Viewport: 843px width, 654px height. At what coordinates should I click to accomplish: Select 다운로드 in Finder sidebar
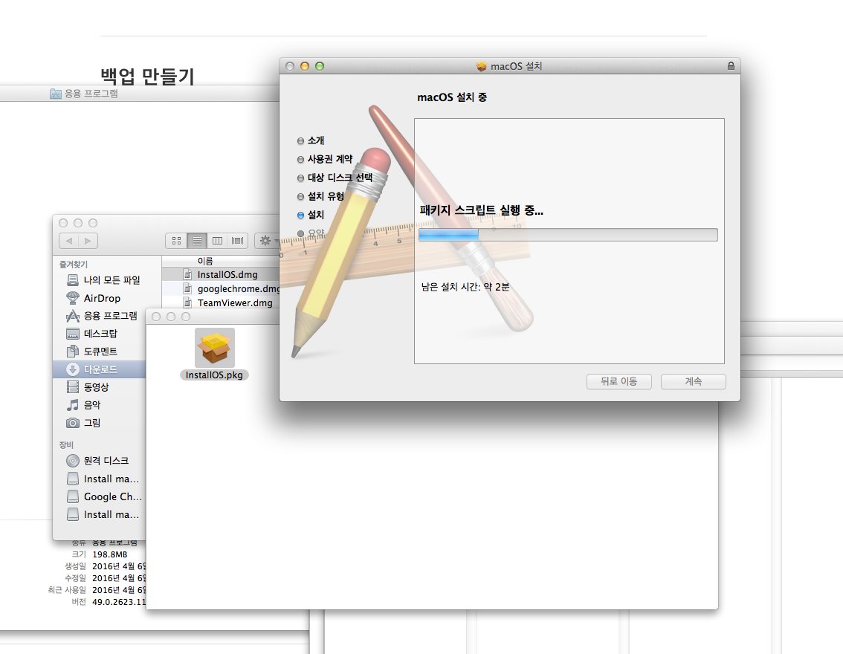tap(100, 369)
